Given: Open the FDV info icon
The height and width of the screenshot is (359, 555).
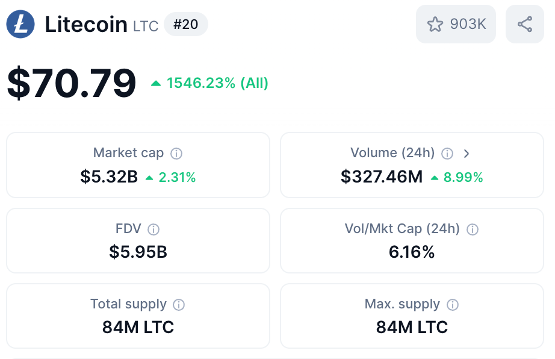Looking at the screenshot, I should pyautogui.click(x=153, y=229).
